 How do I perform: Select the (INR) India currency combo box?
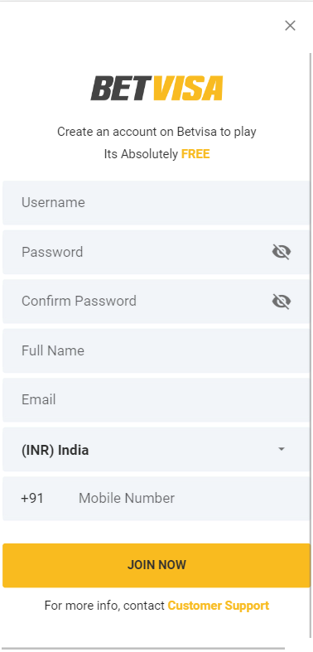[156, 450]
